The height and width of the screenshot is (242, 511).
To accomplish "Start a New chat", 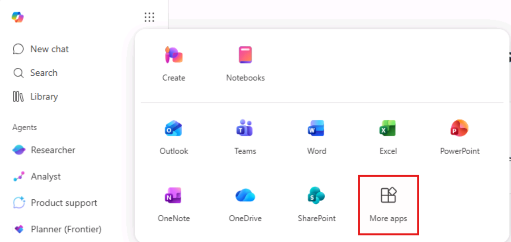I will pos(41,49).
